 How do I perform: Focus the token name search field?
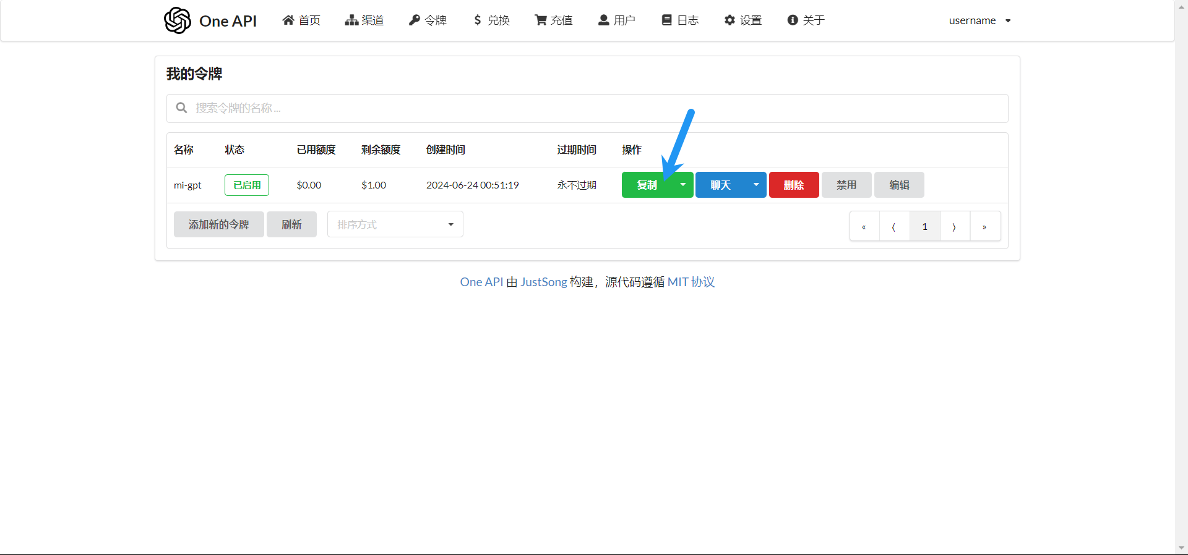[x=587, y=108]
